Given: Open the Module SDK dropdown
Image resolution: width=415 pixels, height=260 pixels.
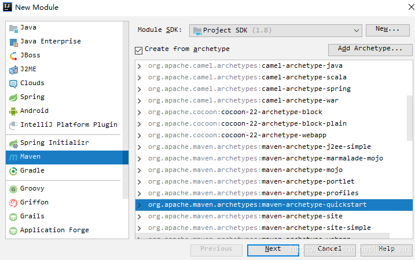Looking at the screenshot, I should tap(276, 31).
